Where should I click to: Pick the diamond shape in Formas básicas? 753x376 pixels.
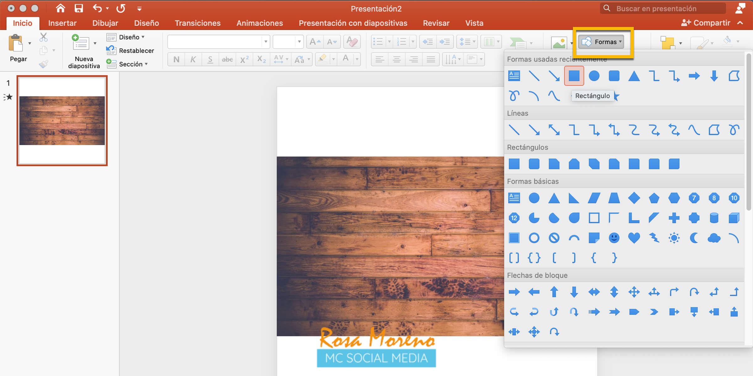coord(634,198)
